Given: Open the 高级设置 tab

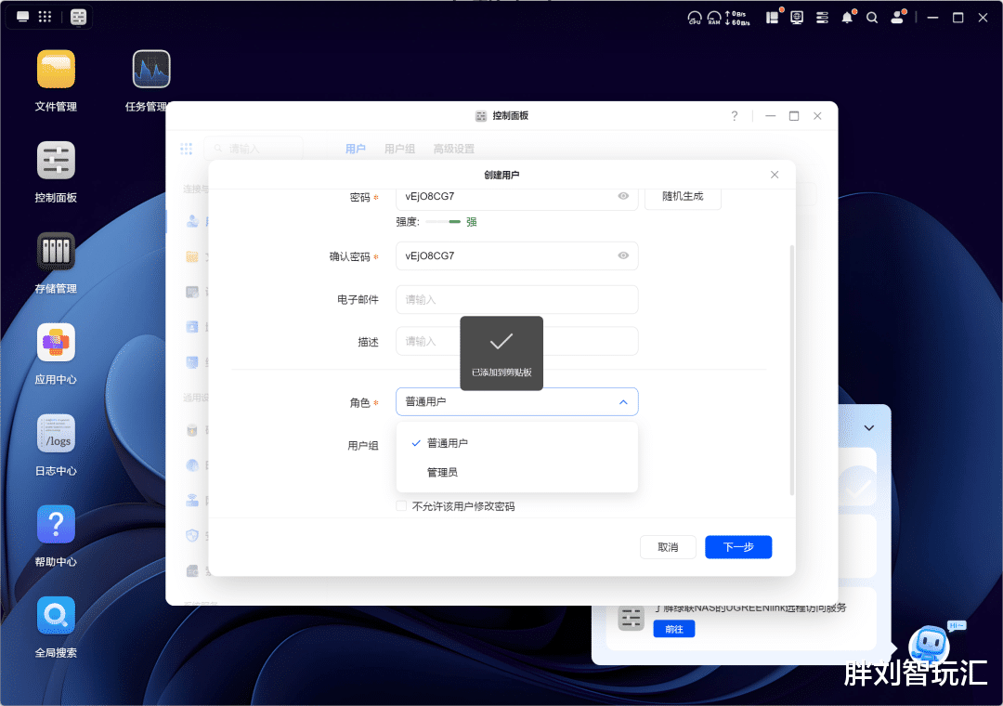Looking at the screenshot, I should pyautogui.click(x=453, y=150).
